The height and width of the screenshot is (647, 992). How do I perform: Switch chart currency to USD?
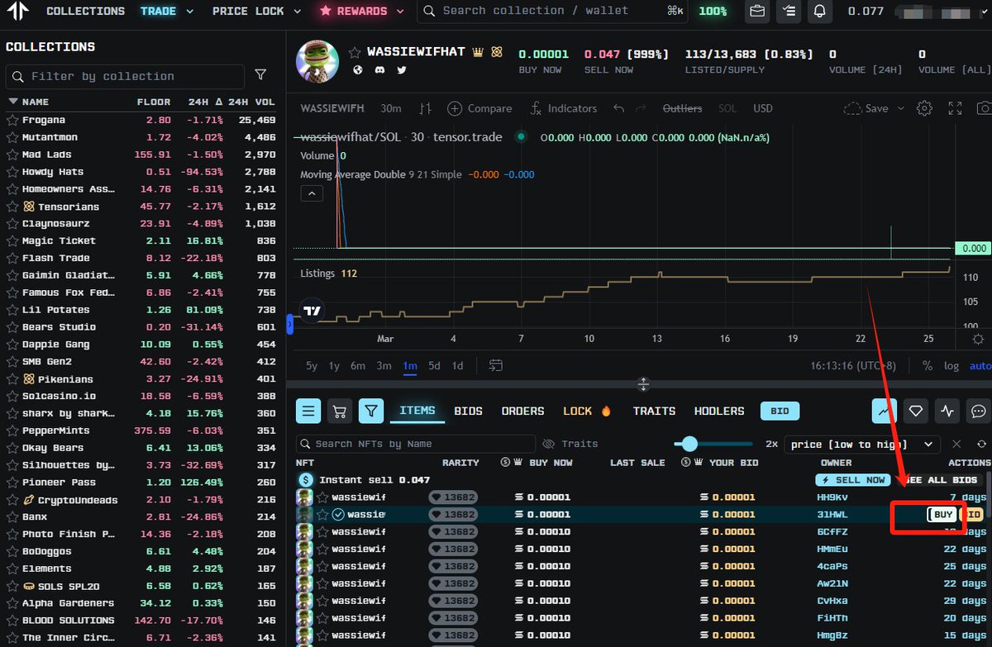pos(763,108)
